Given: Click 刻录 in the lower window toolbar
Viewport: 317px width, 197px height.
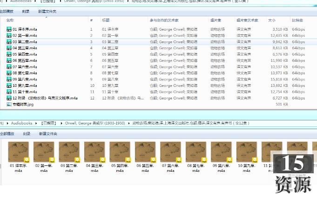Looking at the screenshot, I should pos(27,134).
